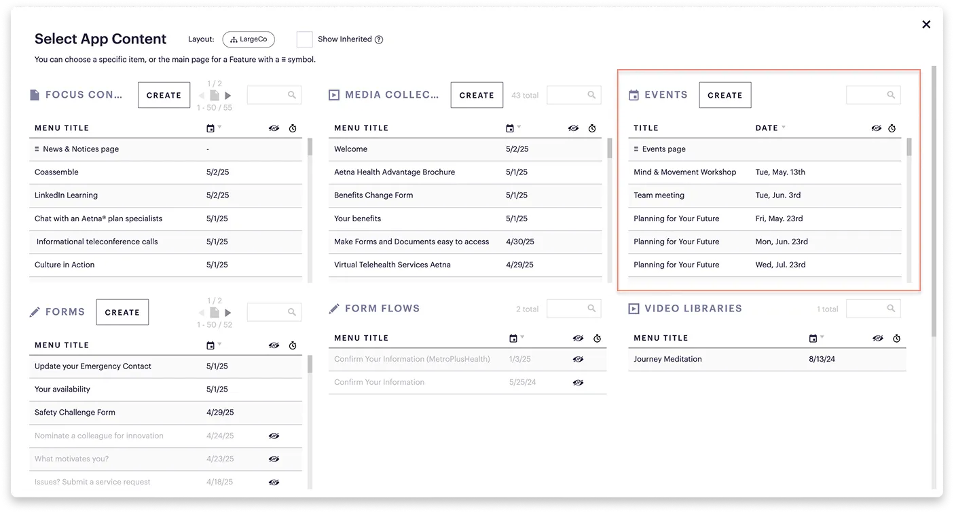The width and height of the screenshot is (954, 513).
Task: Click the Focus Content hidden-eye column header
Action: [x=274, y=128]
